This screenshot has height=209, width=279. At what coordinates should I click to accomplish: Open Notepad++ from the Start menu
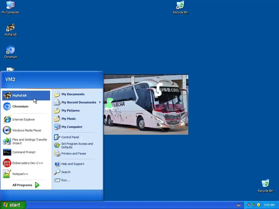[26, 174]
